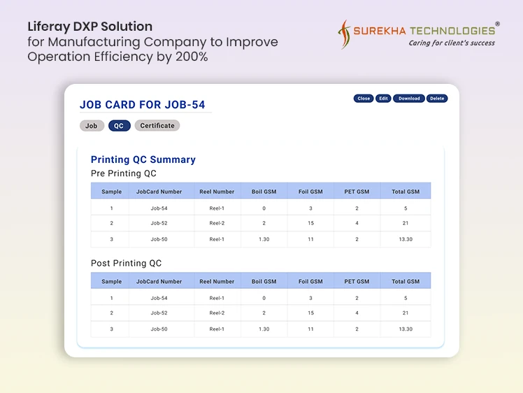Click Foil GSM 11 in Post Printing table
The height and width of the screenshot is (393, 523).
[x=310, y=329]
